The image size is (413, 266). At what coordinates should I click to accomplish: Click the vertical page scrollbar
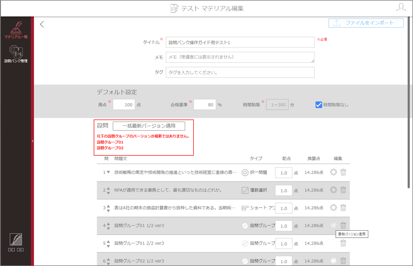pos(409,102)
